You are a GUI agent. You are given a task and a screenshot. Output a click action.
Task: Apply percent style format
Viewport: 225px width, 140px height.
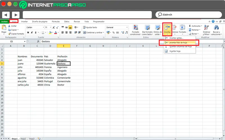[114, 32]
